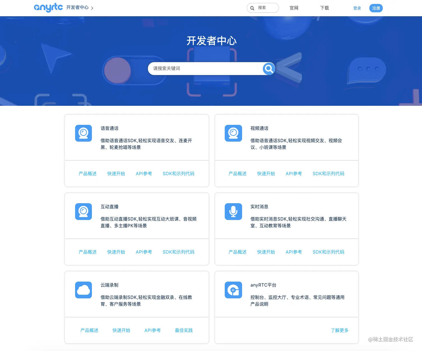Image resolution: width=422 pixels, height=351 pixels.
Task: Click the anyrtc logo in the header
Action: [x=48, y=8]
